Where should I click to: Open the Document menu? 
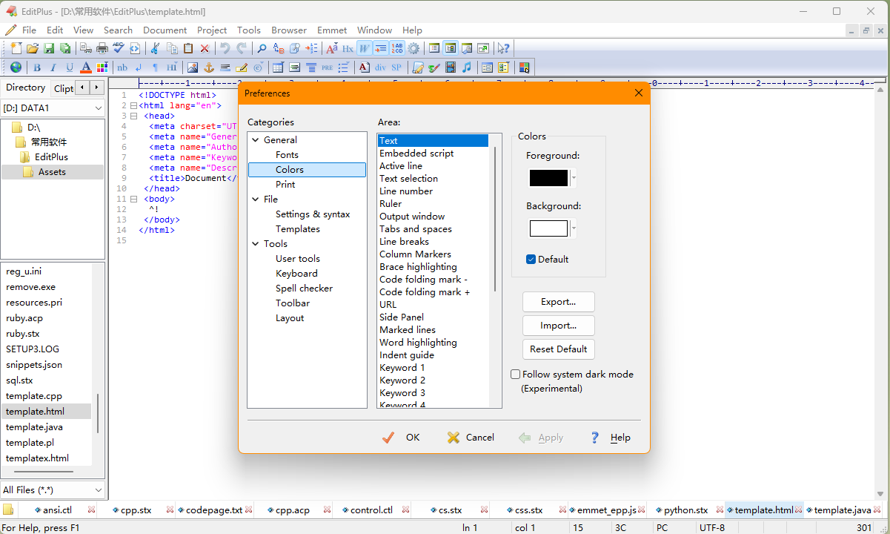(165, 30)
